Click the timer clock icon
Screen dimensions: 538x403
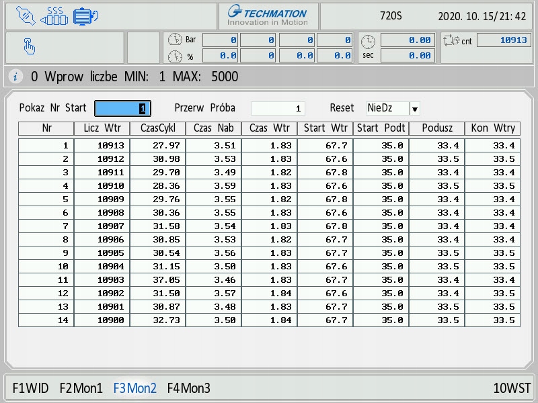click(x=367, y=42)
